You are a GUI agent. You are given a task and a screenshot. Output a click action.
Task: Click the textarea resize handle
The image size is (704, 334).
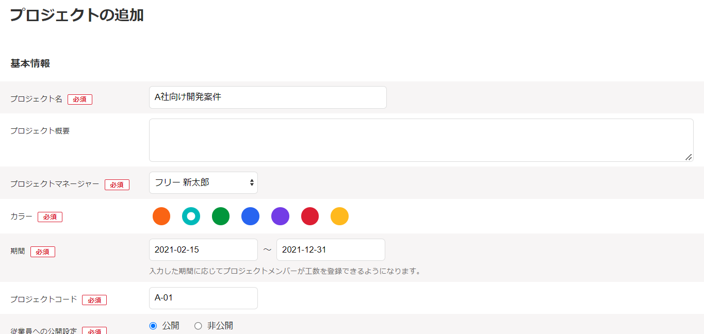[689, 157]
